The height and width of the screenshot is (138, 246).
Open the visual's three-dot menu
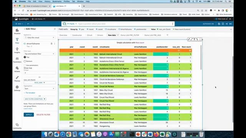coord(200,39)
